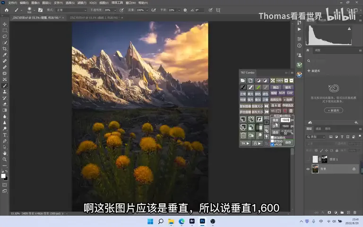Select TK7 green brush icon
The image size is (363, 227).
pyautogui.click(x=258, y=87)
